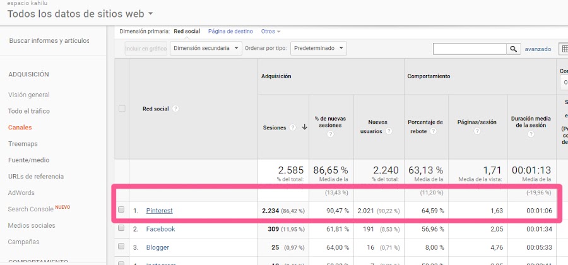Check the Facebook row checkbox
Screen dimensions: 568x265
(121, 228)
